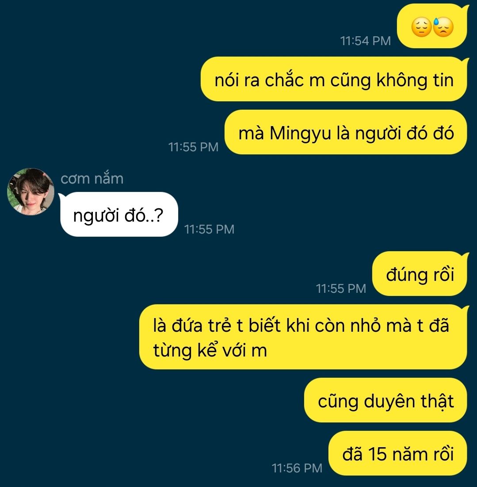Tap the word Mingyu in yellow bubble
This screenshot has width=477, height=487.
point(300,134)
